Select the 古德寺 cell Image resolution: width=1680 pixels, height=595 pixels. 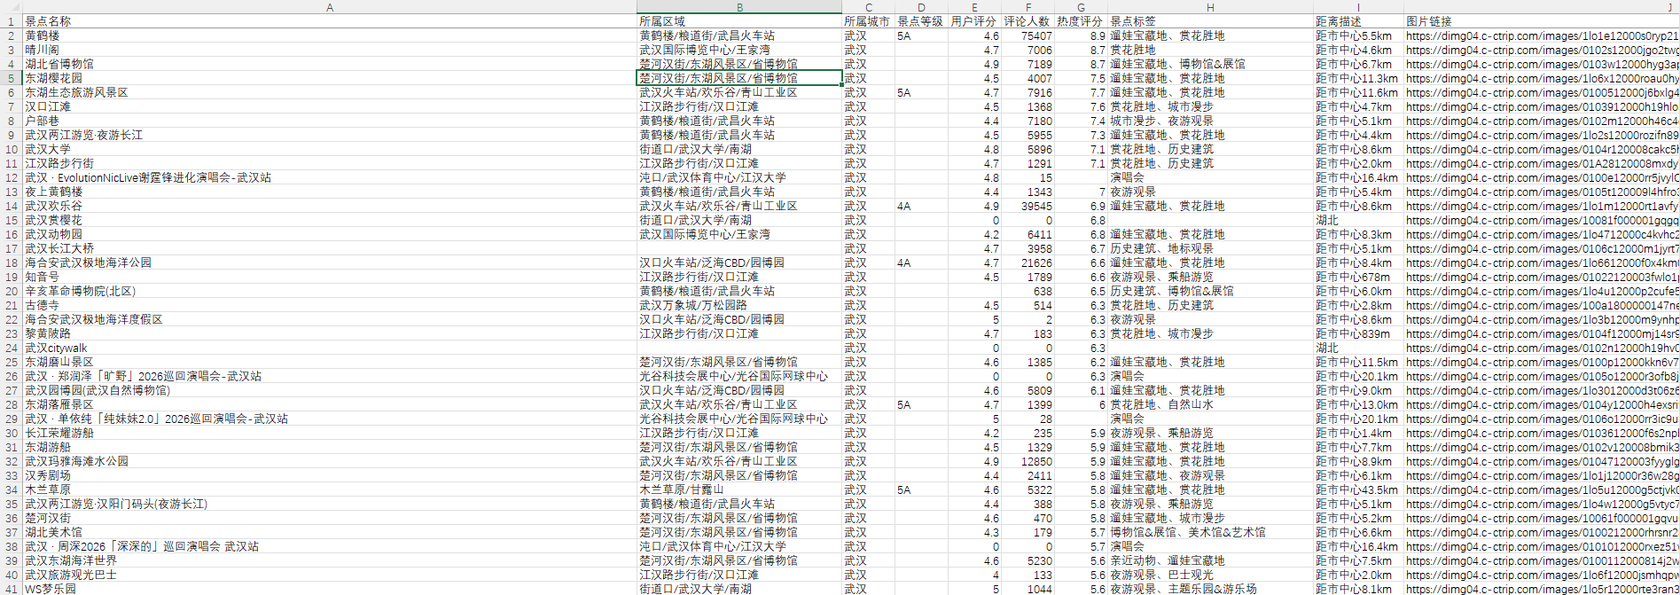pos(330,305)
